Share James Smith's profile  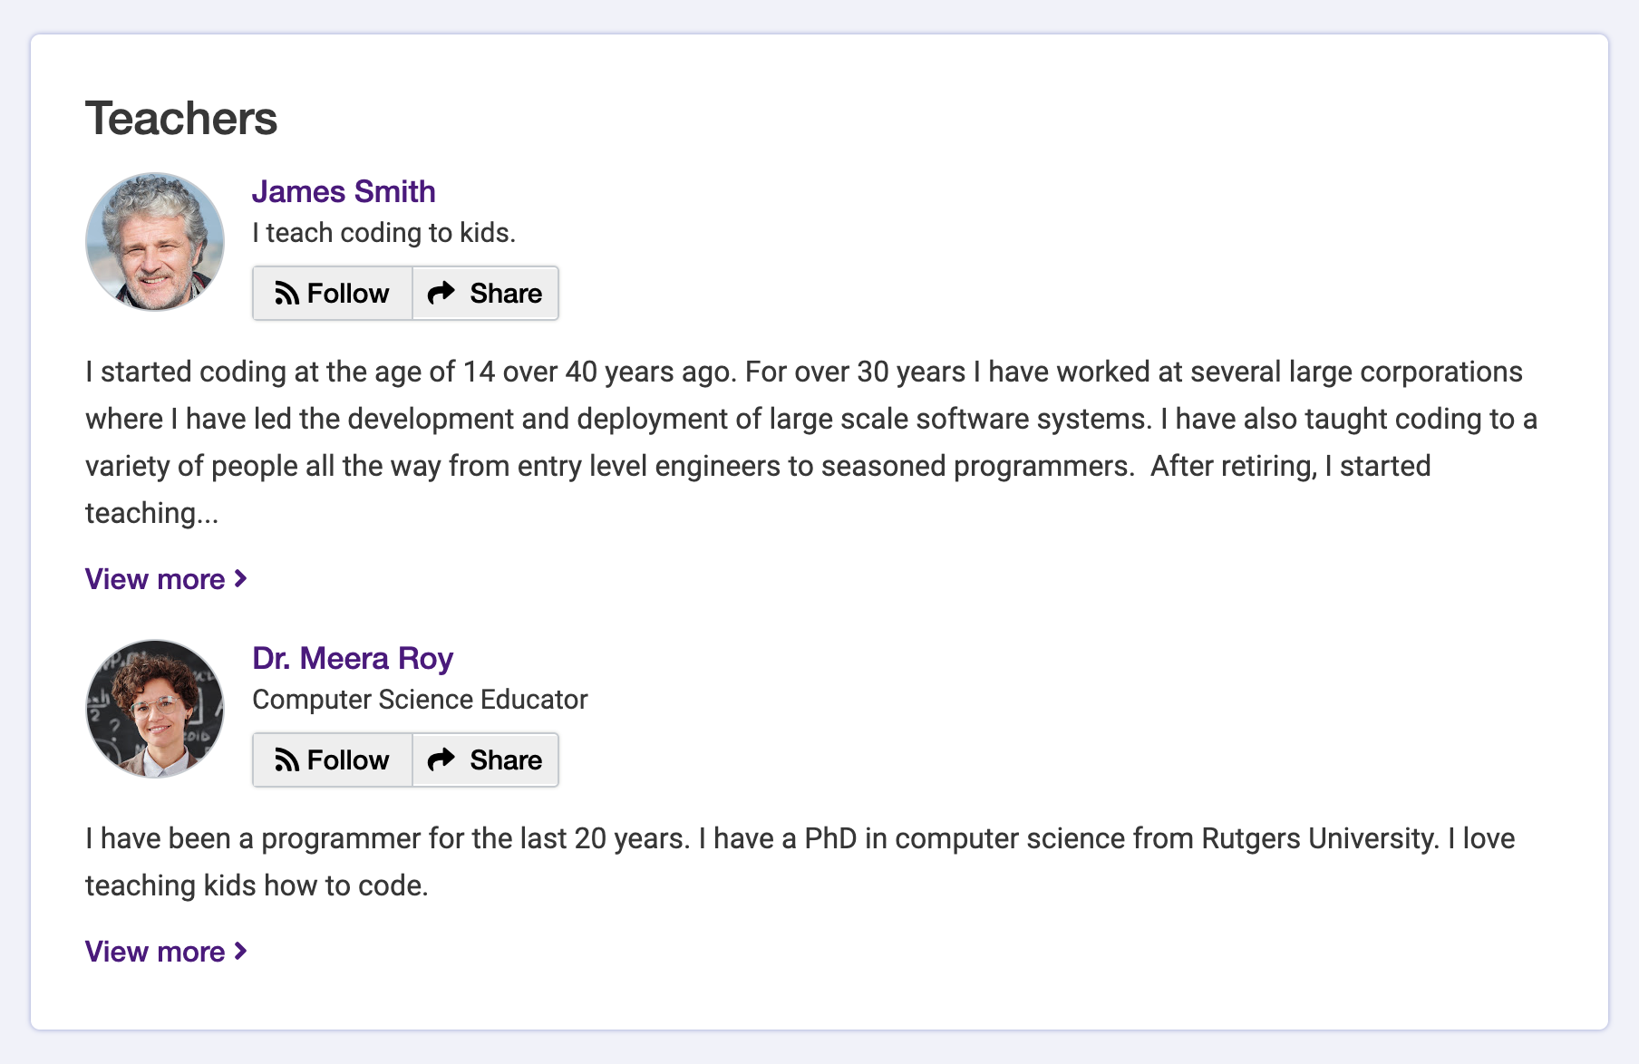[x=486, y=293]
